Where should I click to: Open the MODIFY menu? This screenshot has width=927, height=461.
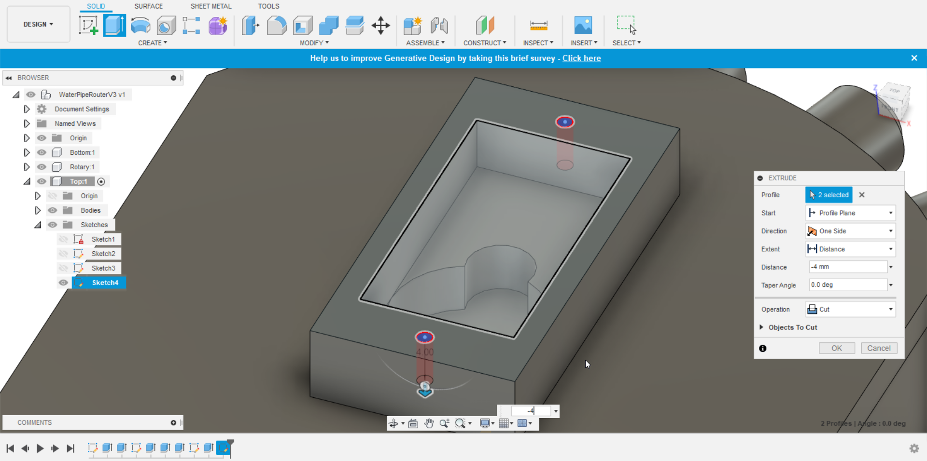(x=314, y=43)
